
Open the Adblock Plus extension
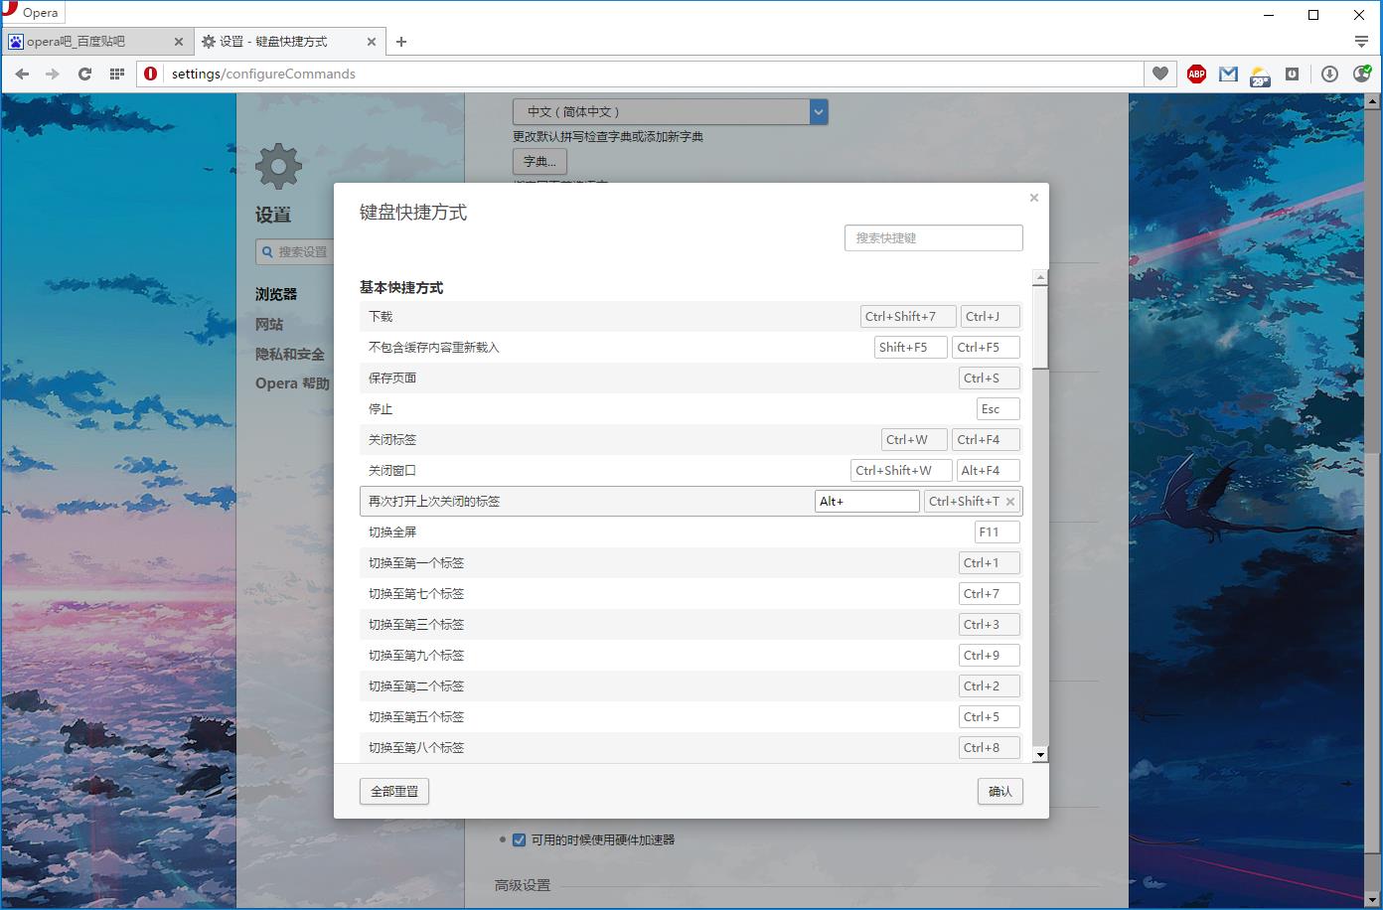(1196, 74)
